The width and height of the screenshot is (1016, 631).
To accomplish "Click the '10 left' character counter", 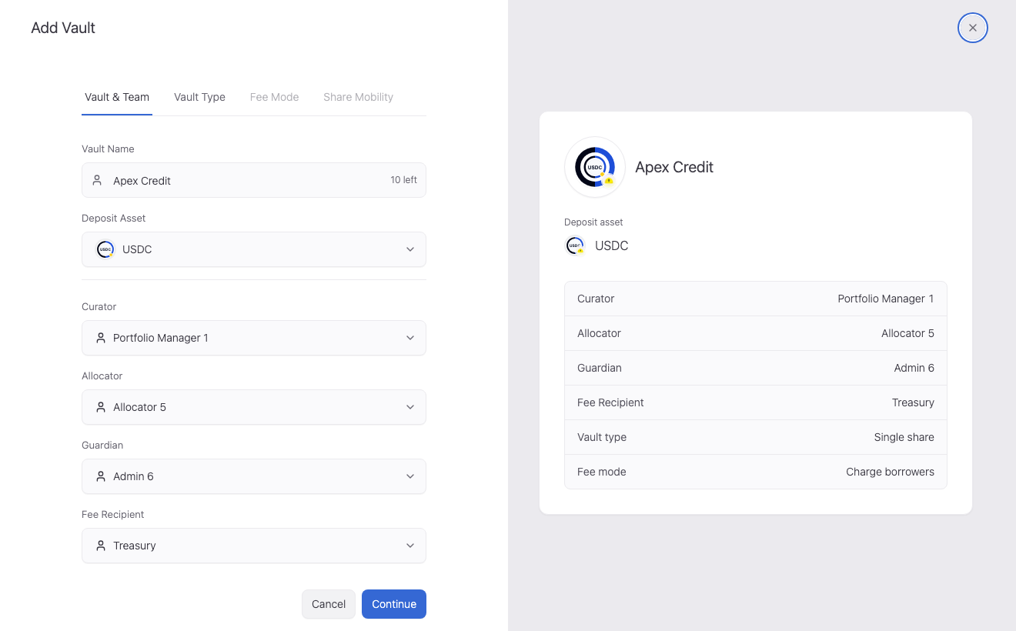I will click(403, 180).
